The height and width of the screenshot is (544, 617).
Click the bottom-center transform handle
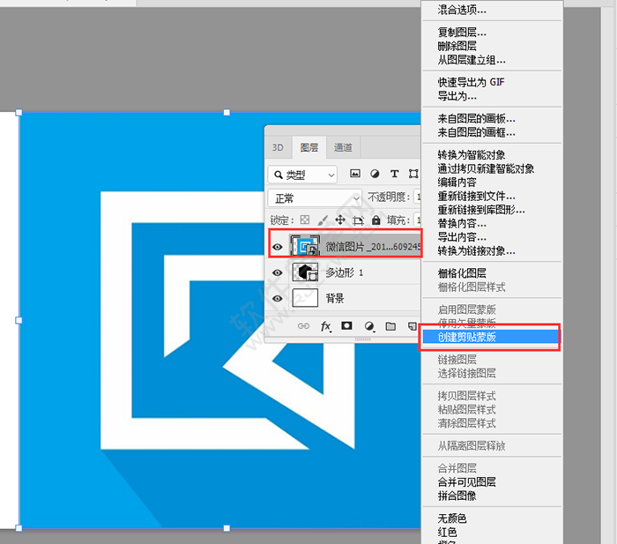pyautogui.click(x=227, y=528)
